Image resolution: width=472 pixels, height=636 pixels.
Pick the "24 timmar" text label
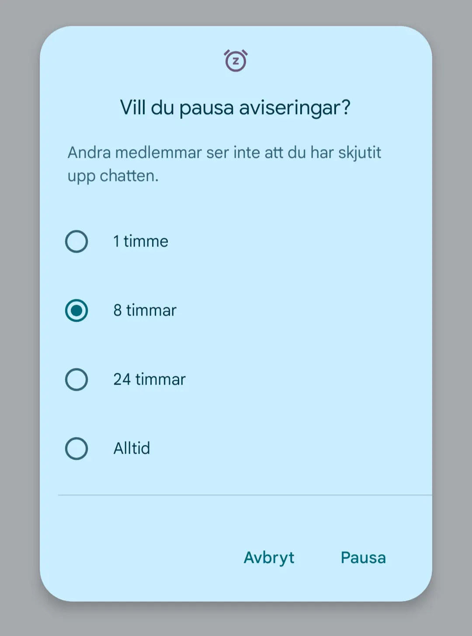coord(149,379)
